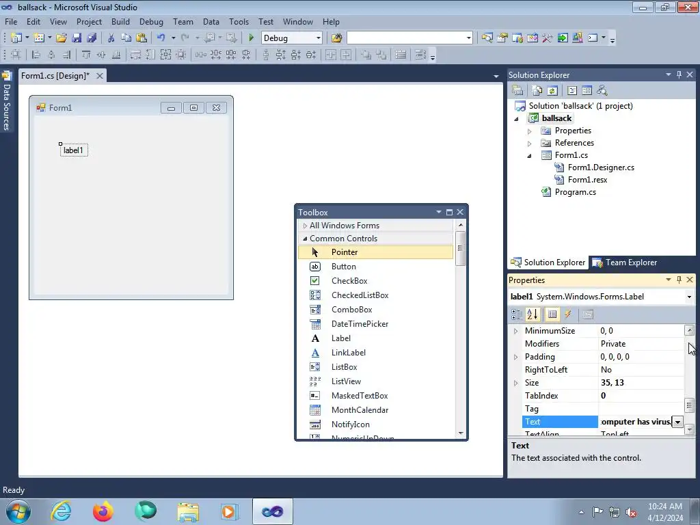Image resolution: width=700 pixels, height=525 pixels.
Task: Open Internet Explorer from the taskbar
Action: [61, 511]
